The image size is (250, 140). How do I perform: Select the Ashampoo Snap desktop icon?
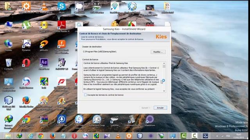(x=97, y=122)
